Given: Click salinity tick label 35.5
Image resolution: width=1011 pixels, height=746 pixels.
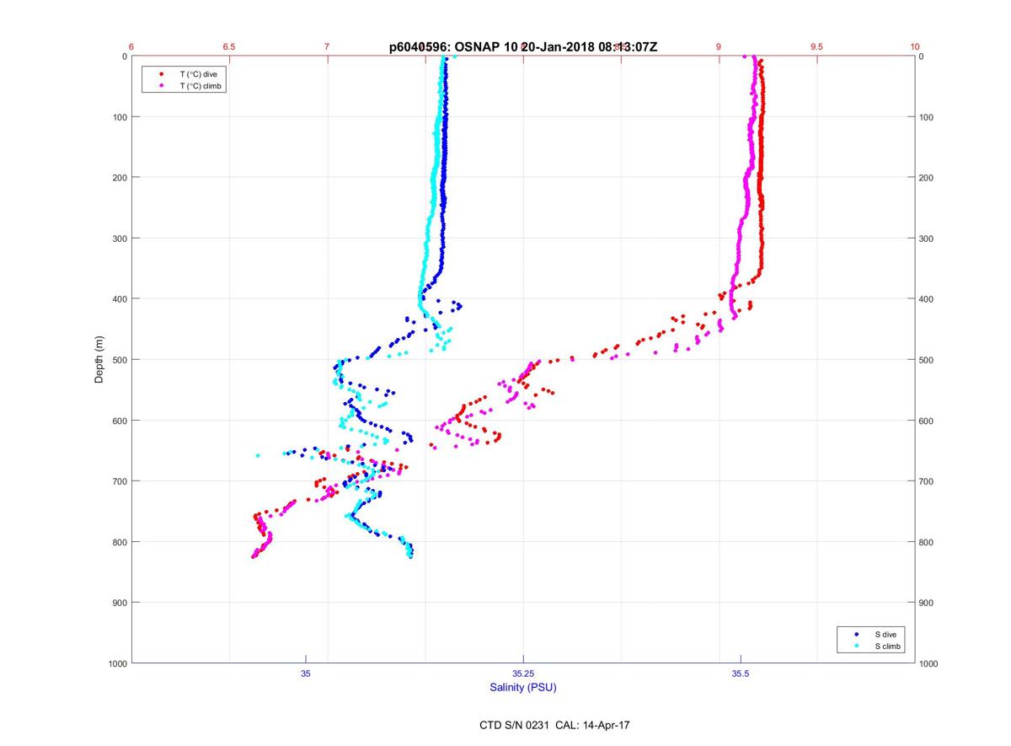Looking at the screenshot, I should [741, 674].
